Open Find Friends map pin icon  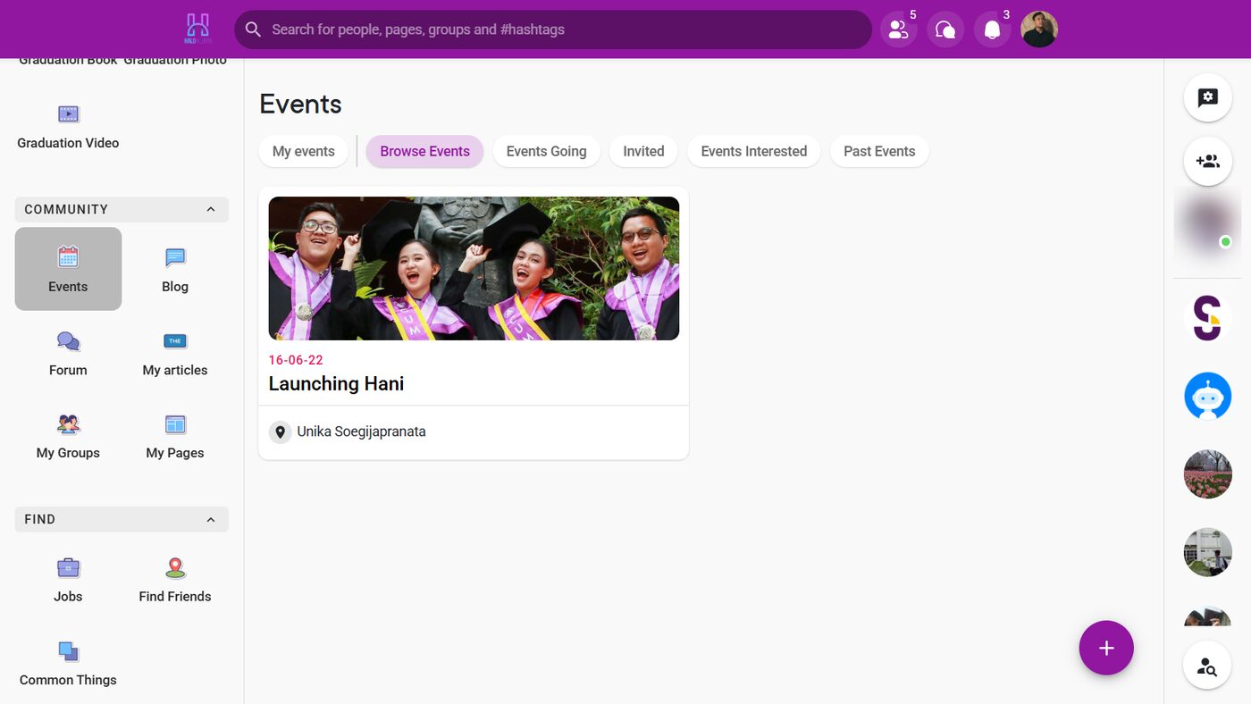pyautogui.click(x=175, y=567)
